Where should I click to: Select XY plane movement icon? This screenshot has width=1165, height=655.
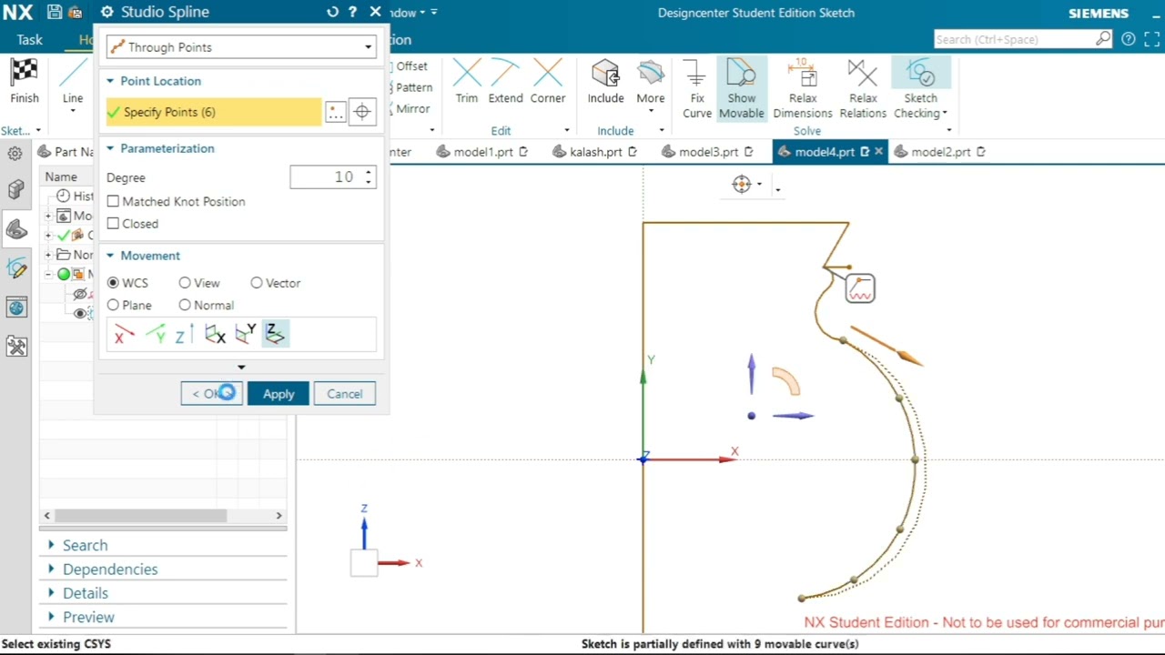pos(275,335)
